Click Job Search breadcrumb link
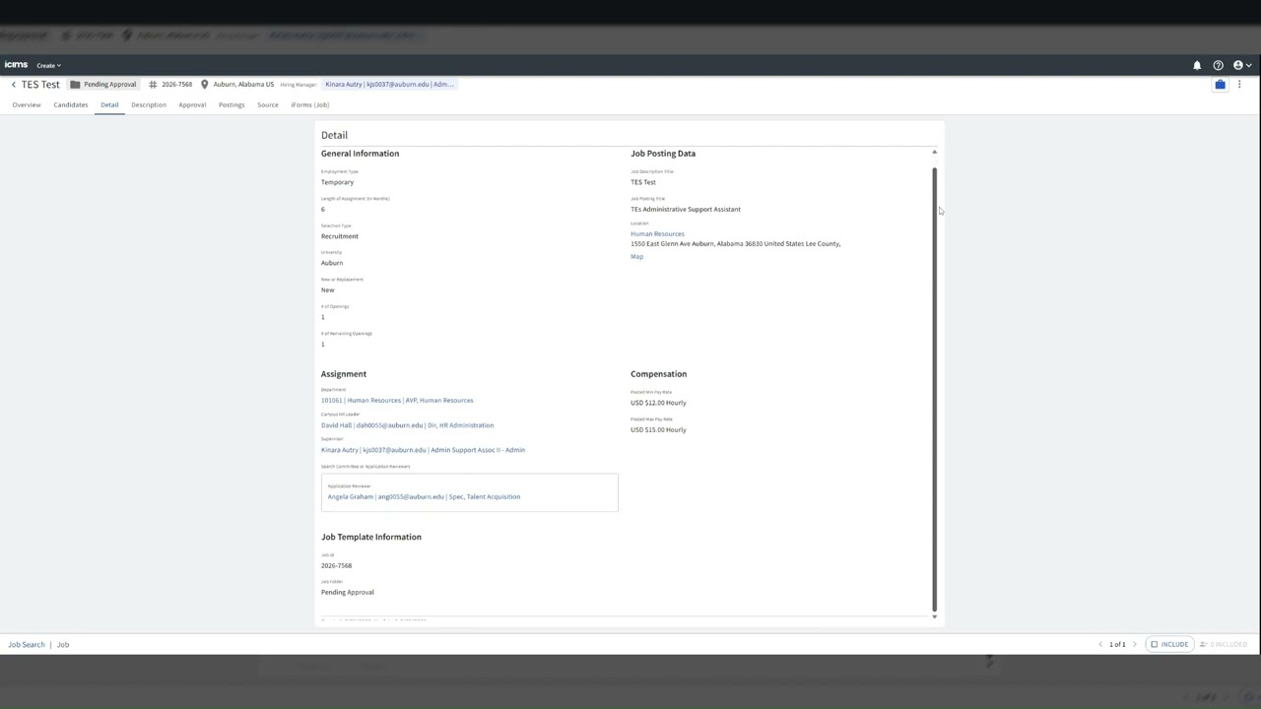 (x=27, y=645)
